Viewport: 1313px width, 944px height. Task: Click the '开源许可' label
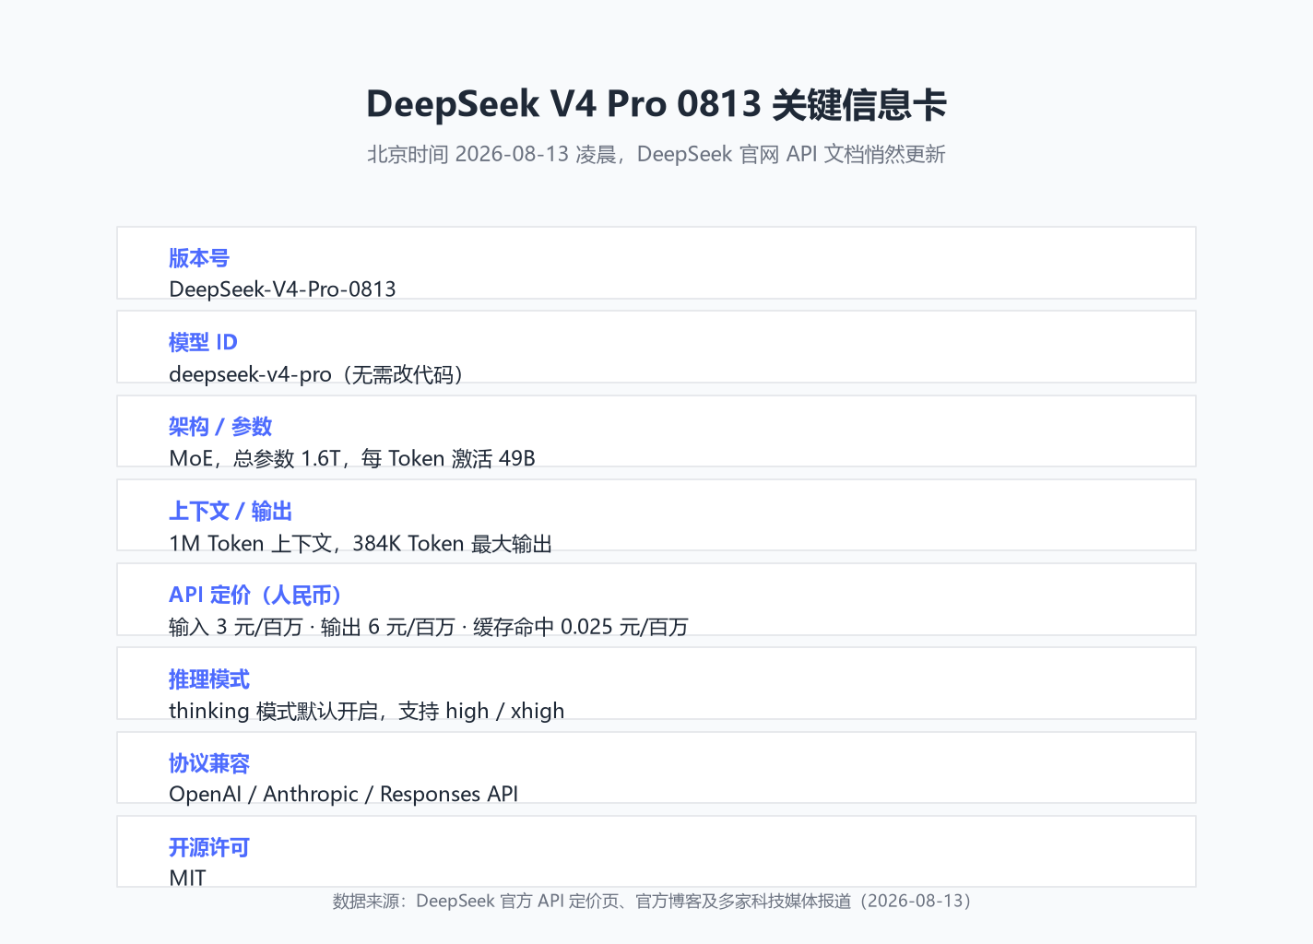click(209, 847)
